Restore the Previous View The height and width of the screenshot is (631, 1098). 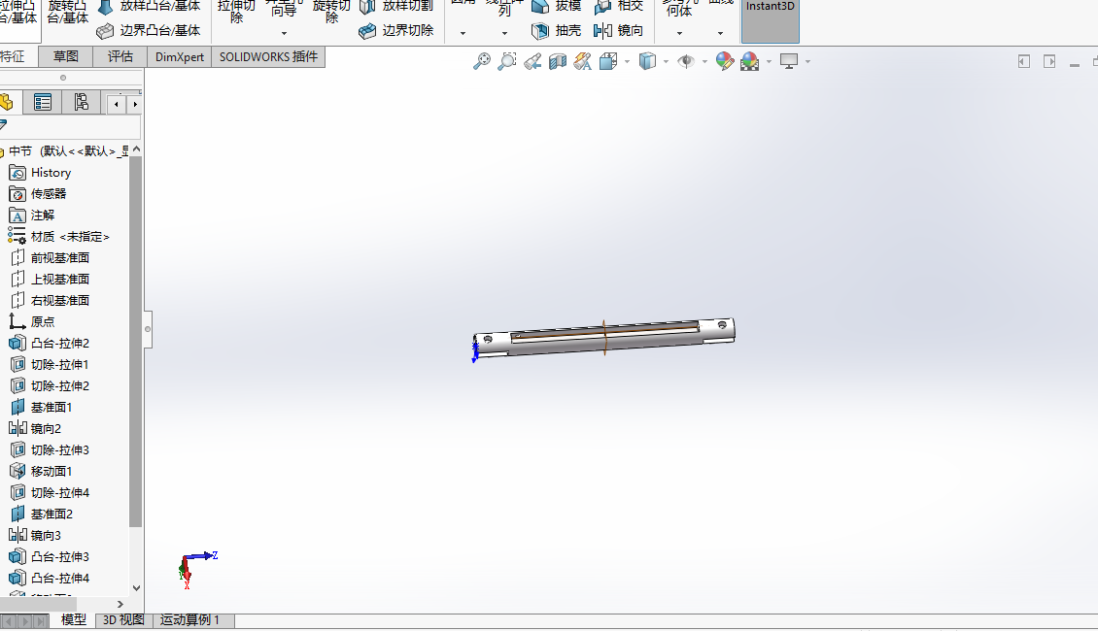click(532, 61)
